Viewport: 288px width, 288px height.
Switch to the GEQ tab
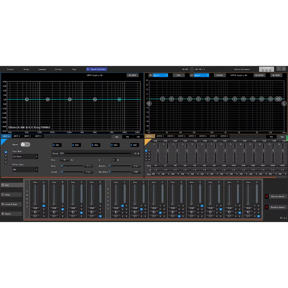pos(127,137)
